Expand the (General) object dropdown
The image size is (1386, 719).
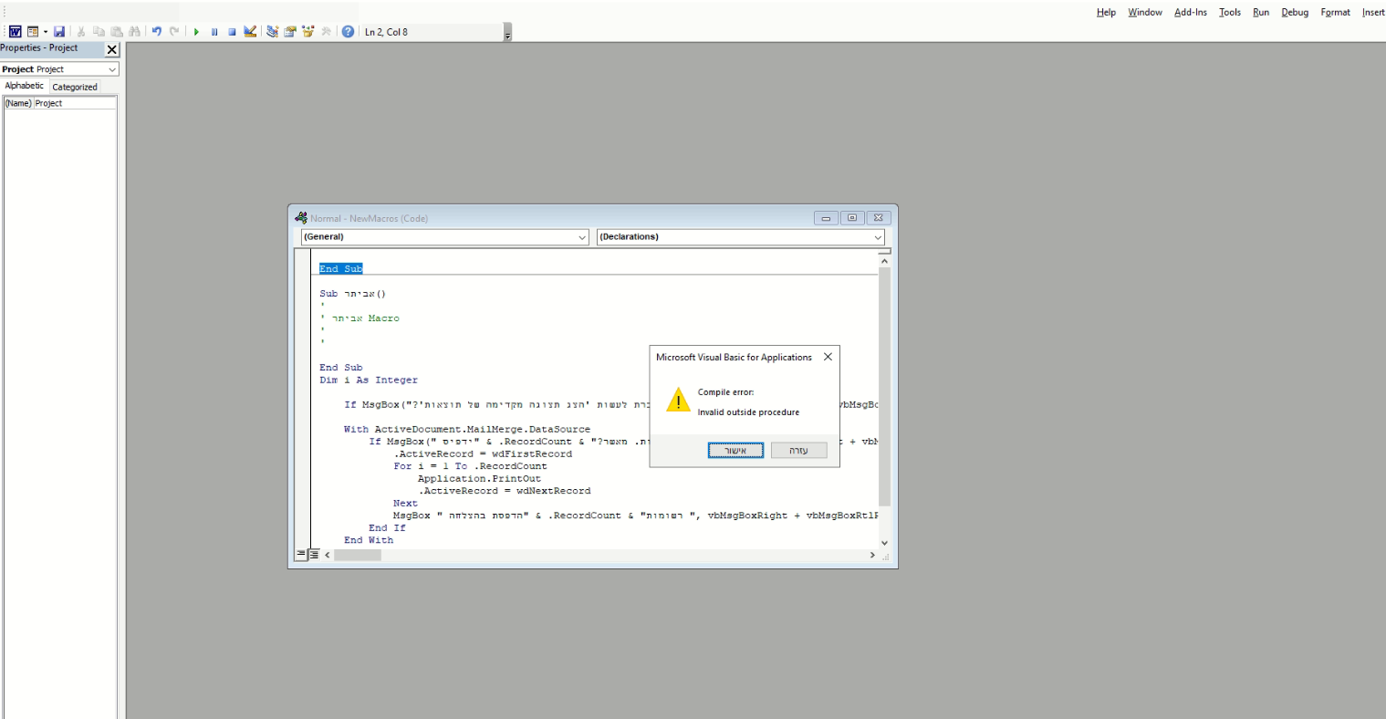pos(582,237)
